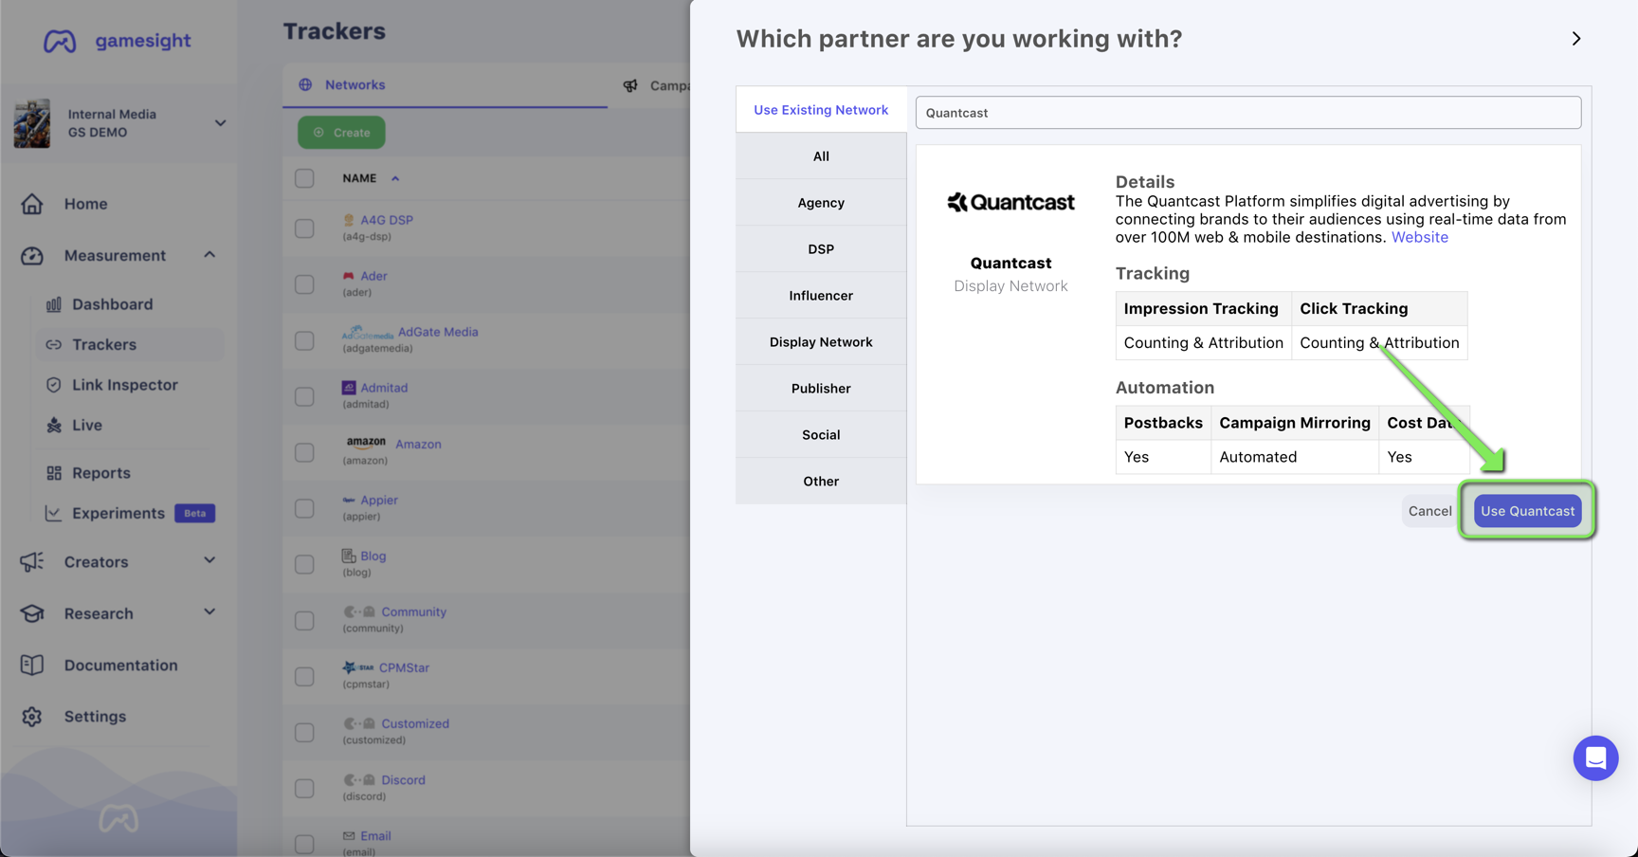The image size is (1638, 857).
Task: Check the Amazon row checkbox
Action: point(304,452)
